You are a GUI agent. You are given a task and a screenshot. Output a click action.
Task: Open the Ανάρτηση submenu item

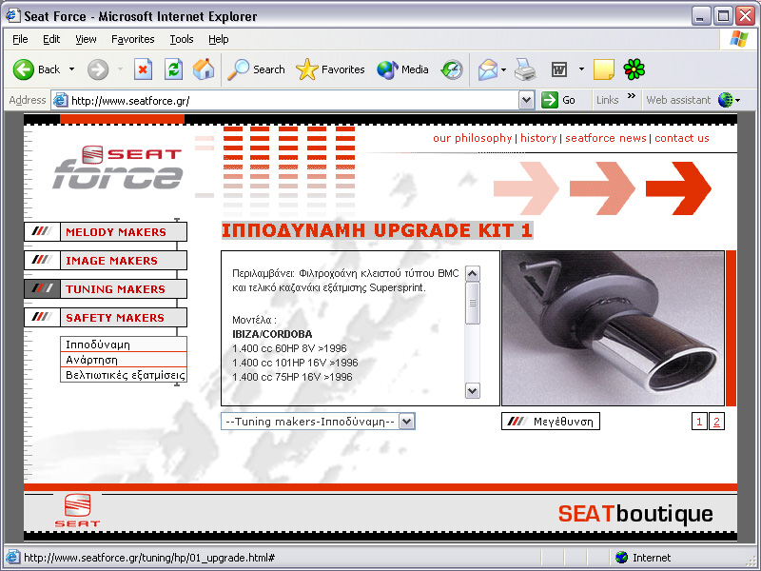(x=124, y=360)
